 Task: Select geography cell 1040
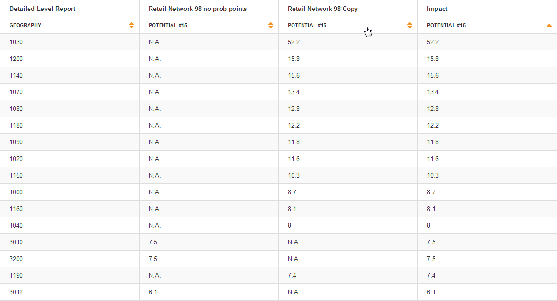16,226
